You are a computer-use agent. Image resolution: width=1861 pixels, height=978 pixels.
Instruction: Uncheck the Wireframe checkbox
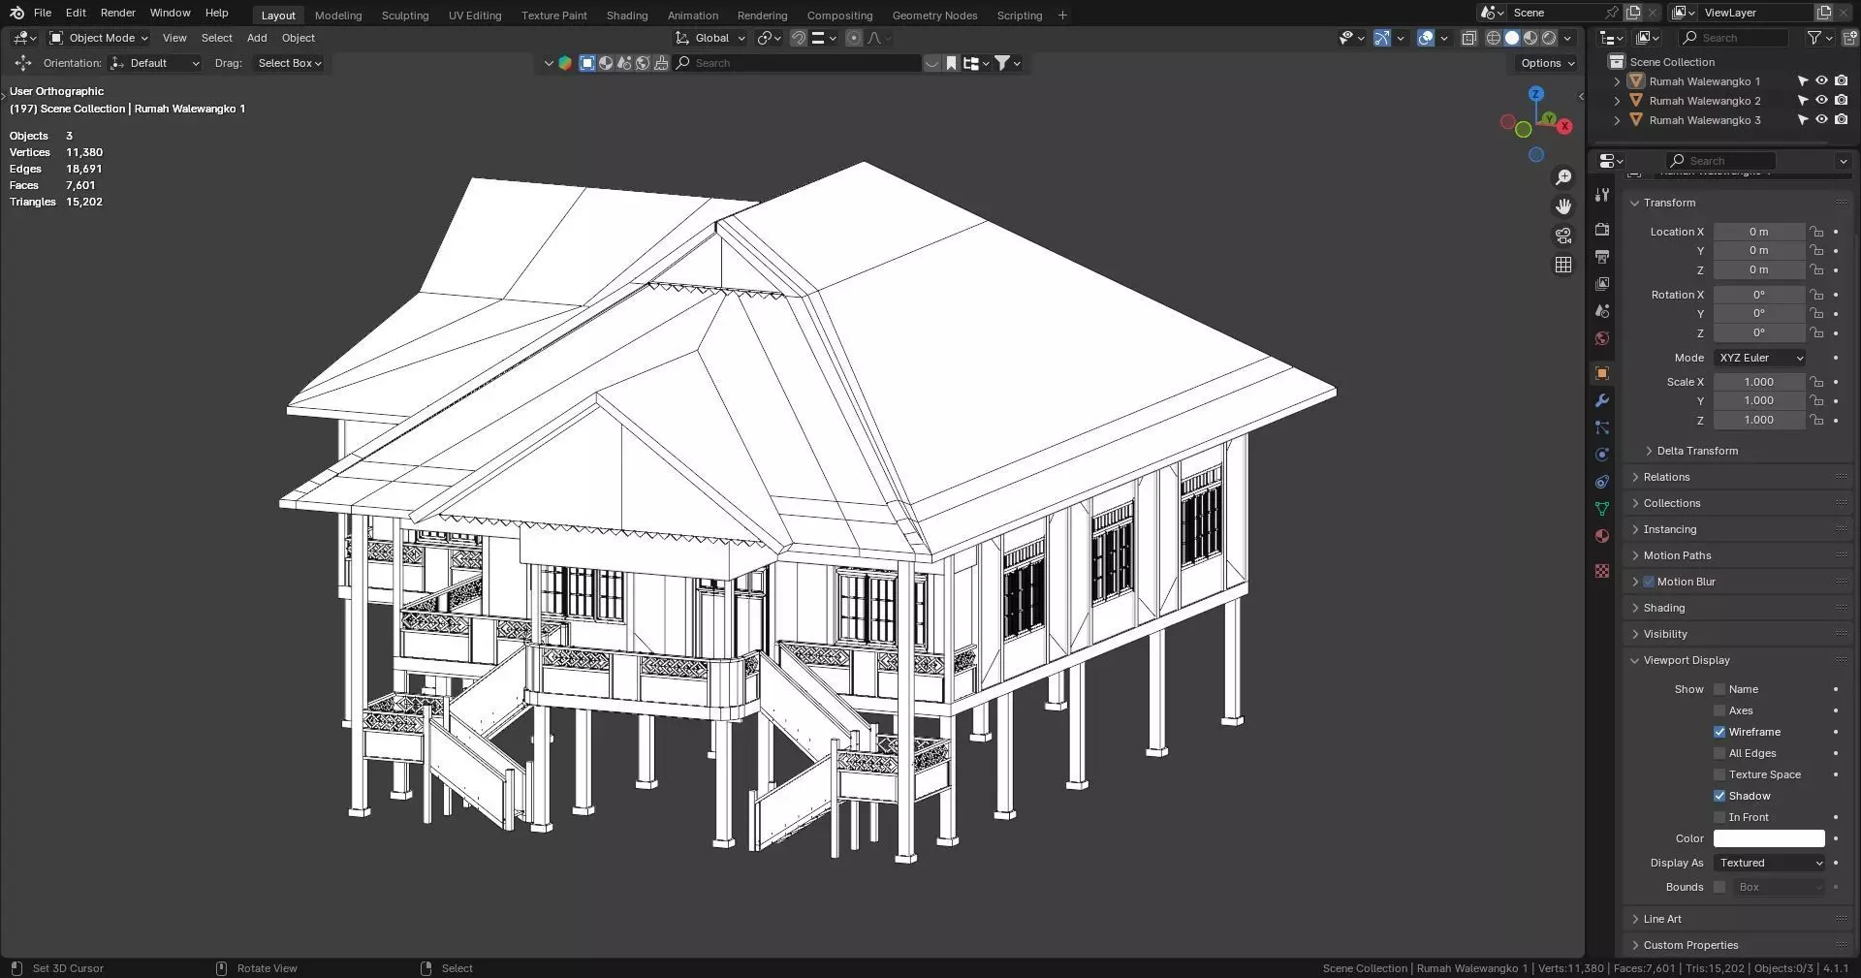[1719, 732]
